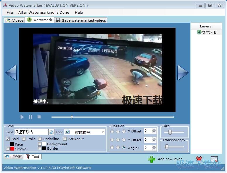227x173 pixels.
Task: Select the middle-right position radio button
Action: tap(124, 140)
